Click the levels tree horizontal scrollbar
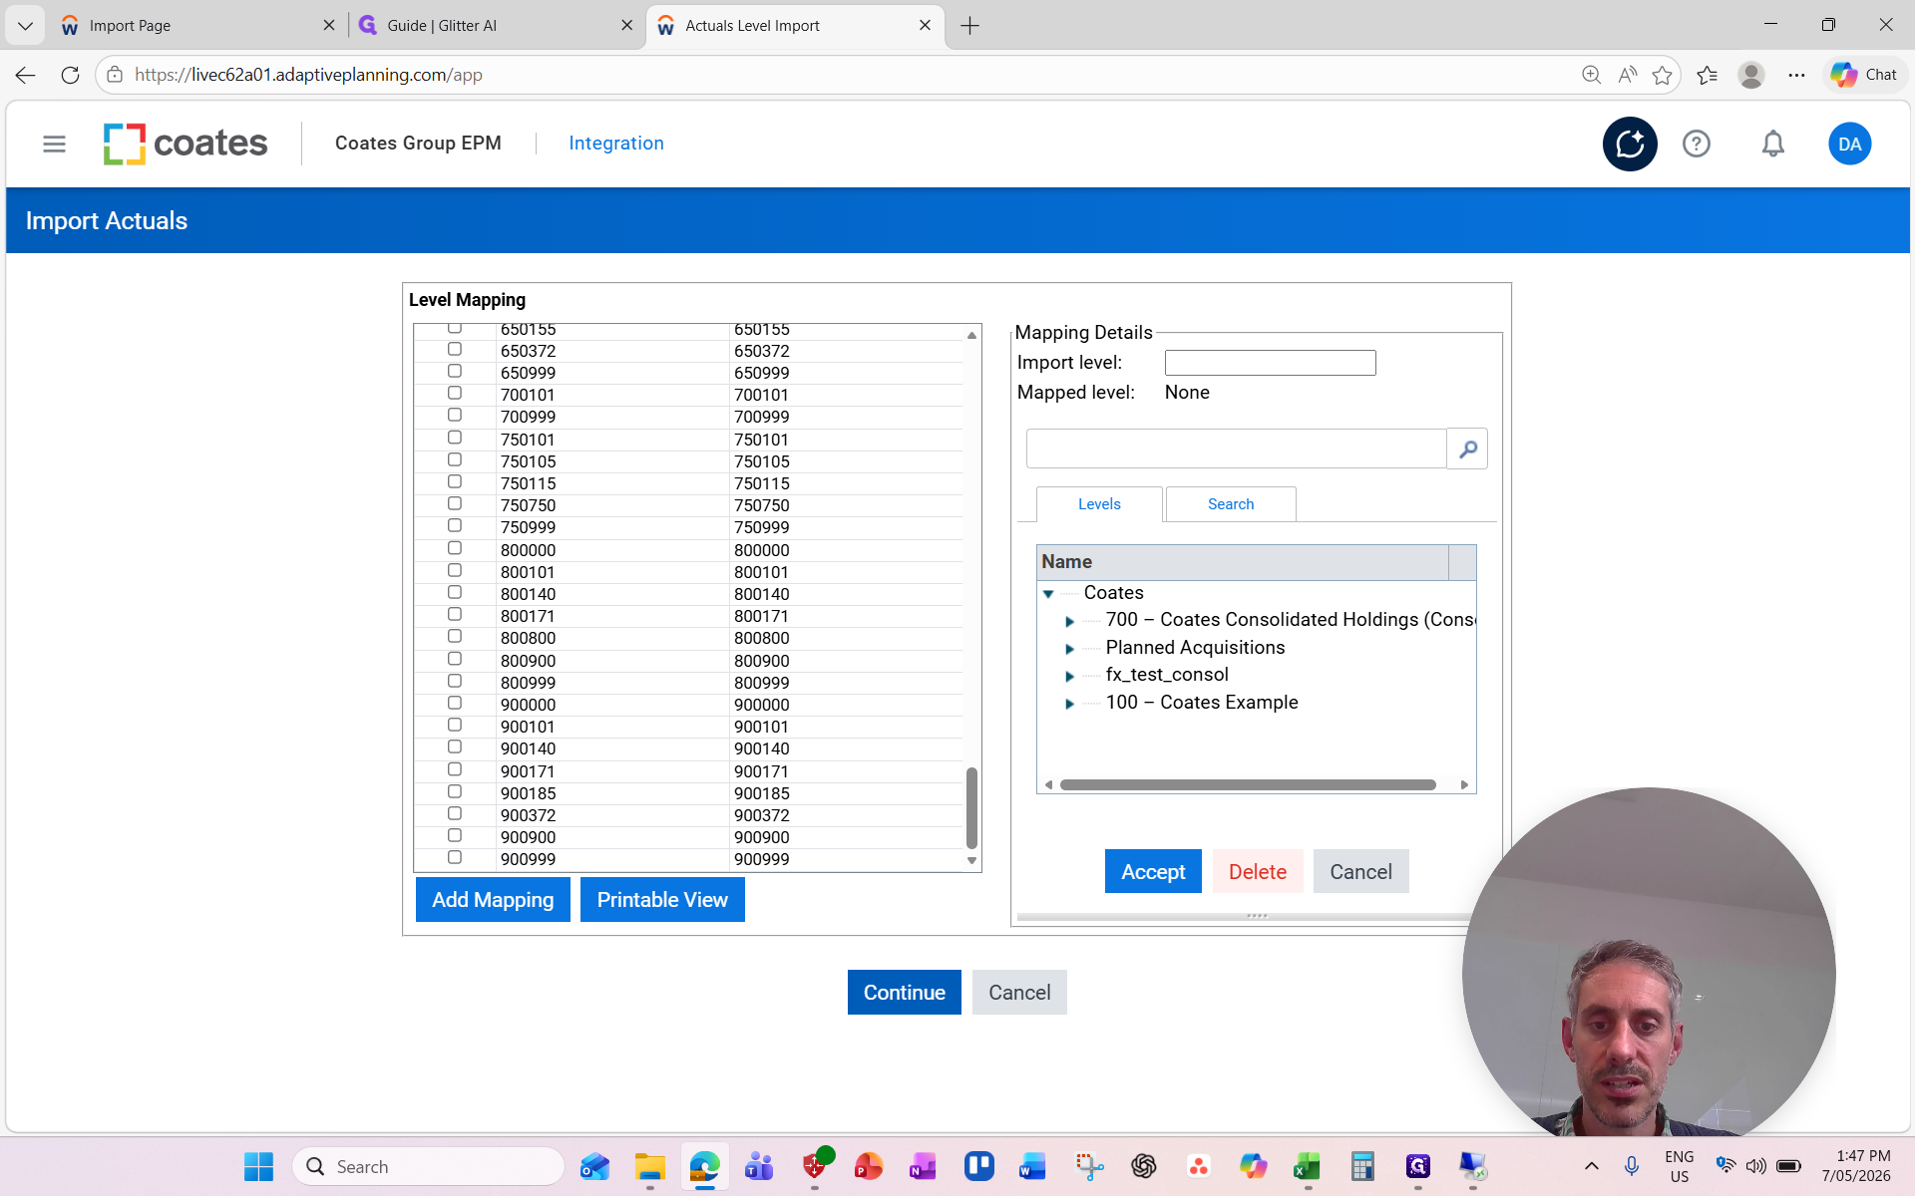The width and height of the screenshot is (1915, 1196). [1248, 785]
